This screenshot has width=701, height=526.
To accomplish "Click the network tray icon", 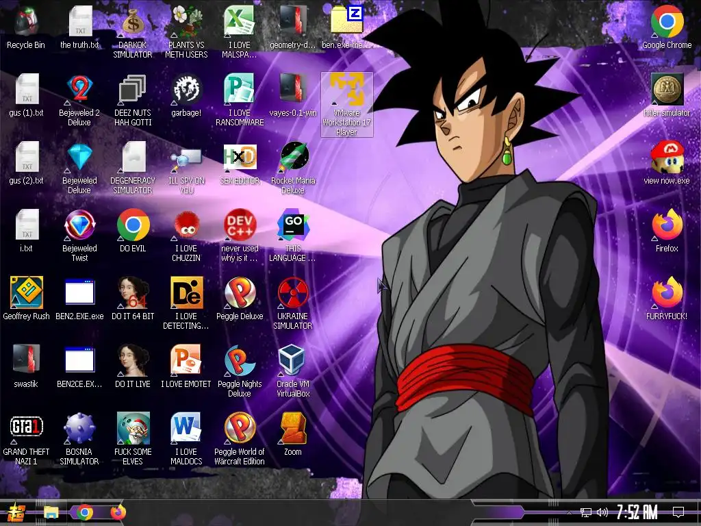I will [x=586, y=512].
